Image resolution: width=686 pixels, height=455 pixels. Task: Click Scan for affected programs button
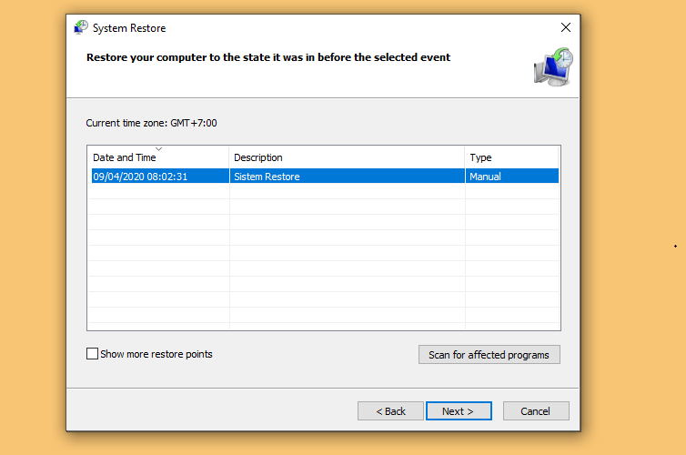tap(489, 355)
